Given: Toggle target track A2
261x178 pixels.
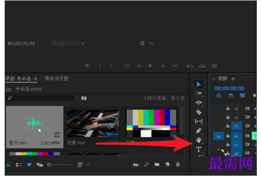Looking at the screenshot, I should [237, 145].
